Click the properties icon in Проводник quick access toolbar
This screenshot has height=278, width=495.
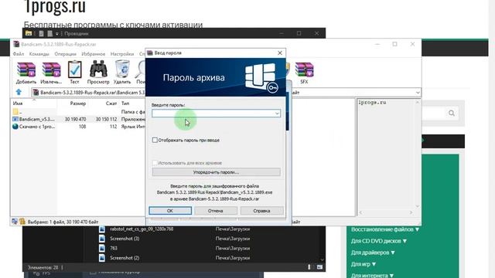[41, 33]
